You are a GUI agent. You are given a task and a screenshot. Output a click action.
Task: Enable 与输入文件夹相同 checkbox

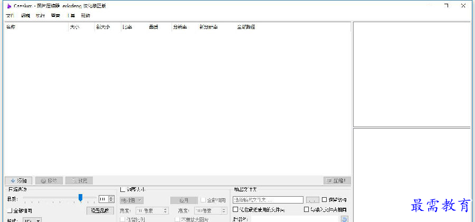[325, 209]
